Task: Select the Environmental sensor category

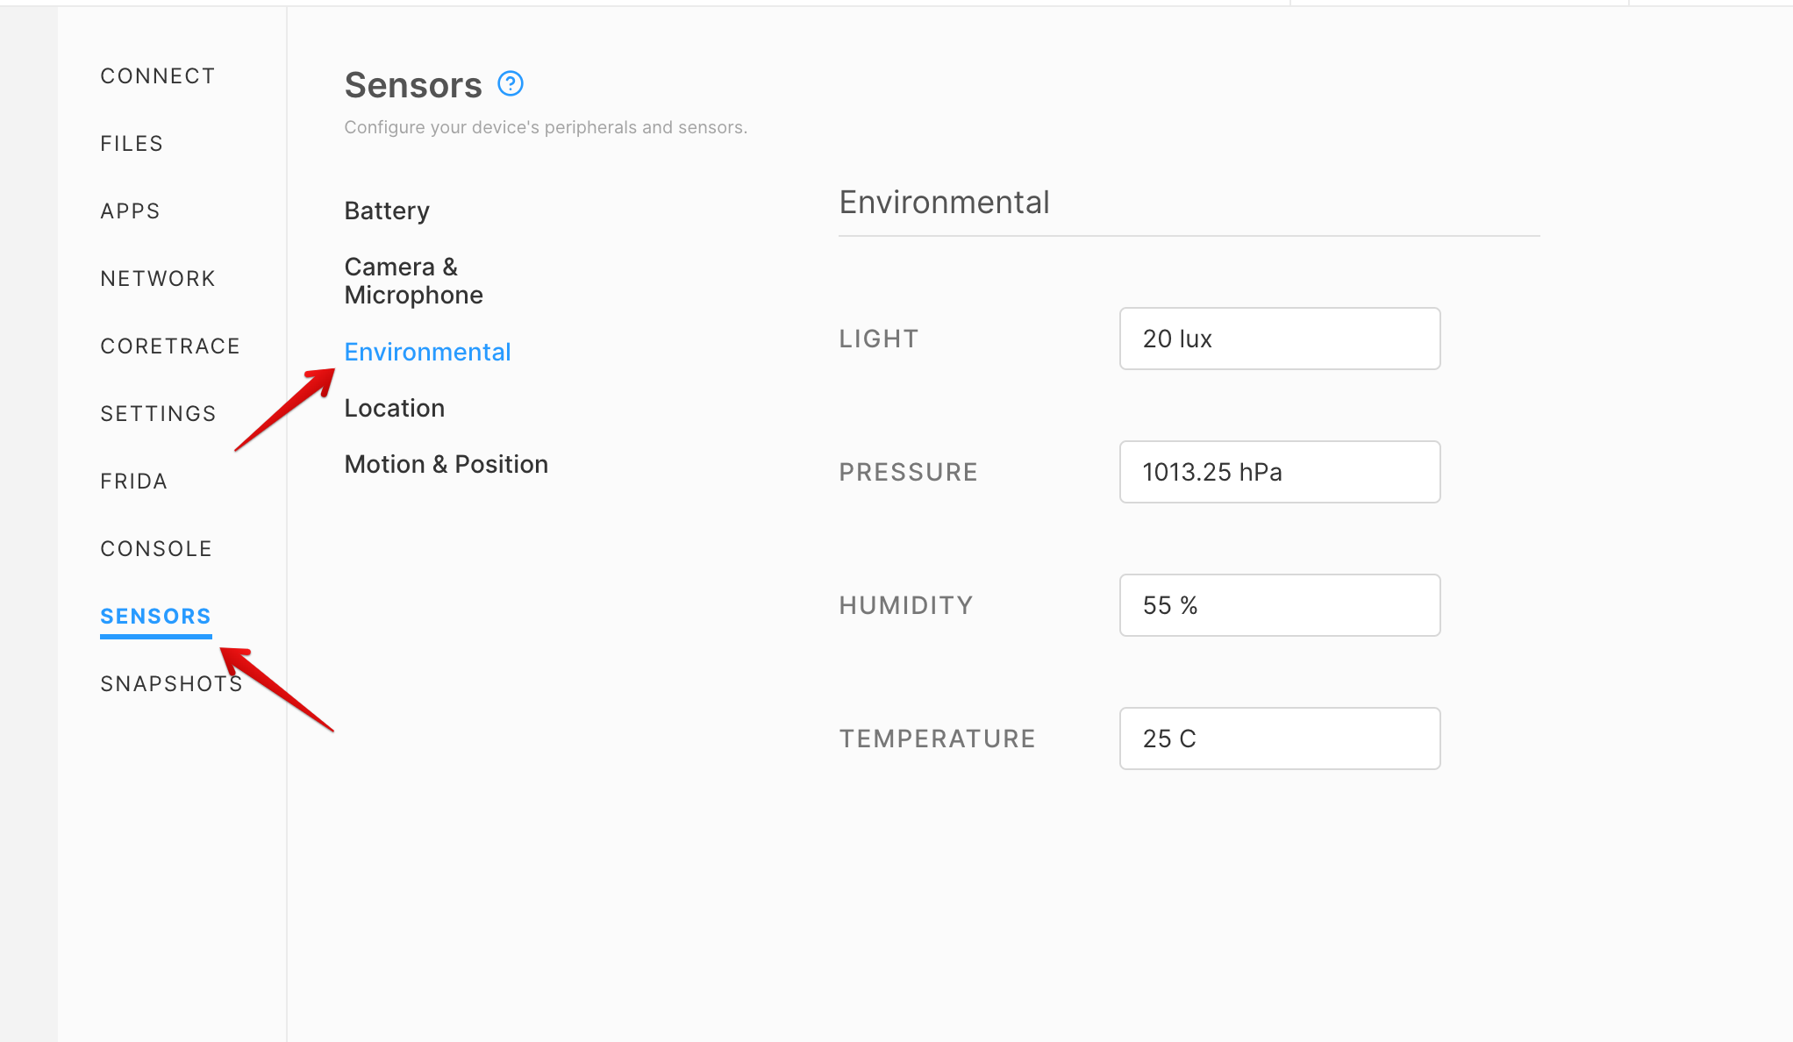Action: (x=427, y=353)
